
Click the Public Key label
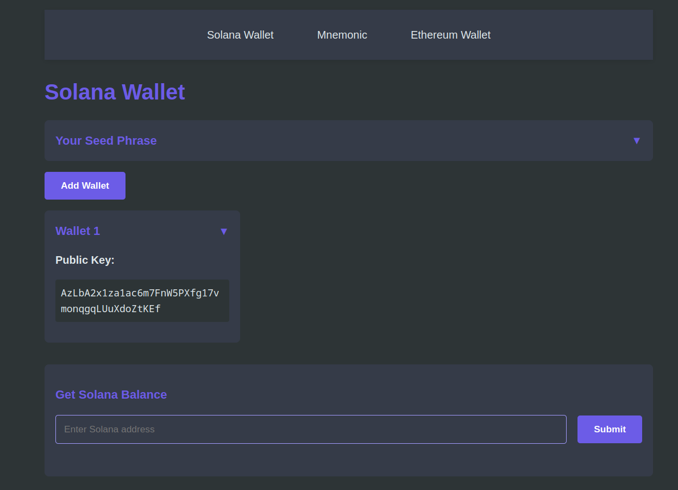pyautogui.click(x=85, y=260)
